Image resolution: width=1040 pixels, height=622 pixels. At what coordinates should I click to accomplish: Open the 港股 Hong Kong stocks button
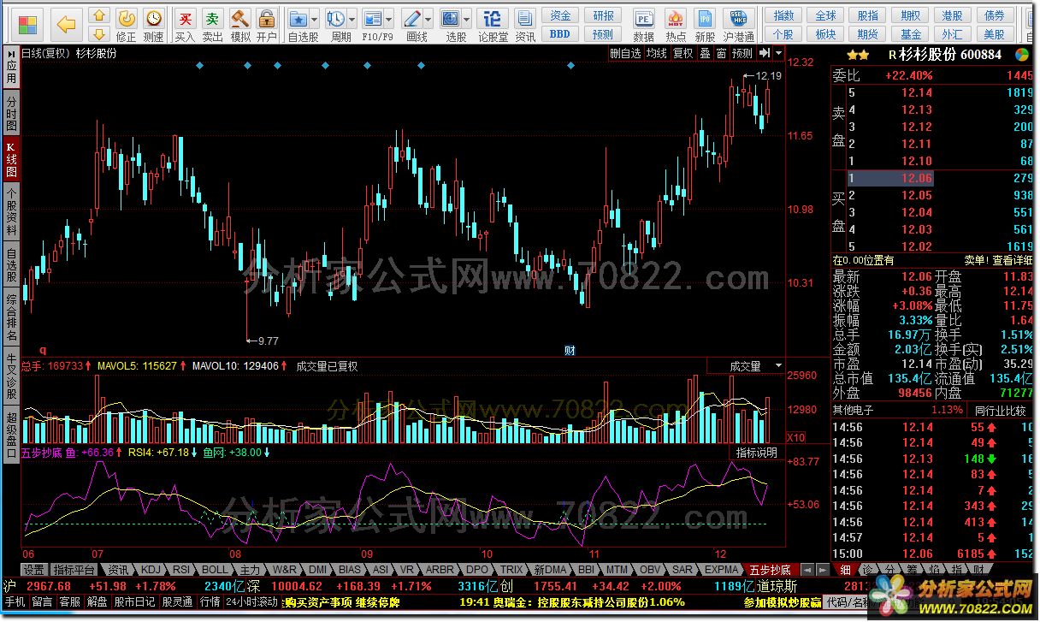952,15
